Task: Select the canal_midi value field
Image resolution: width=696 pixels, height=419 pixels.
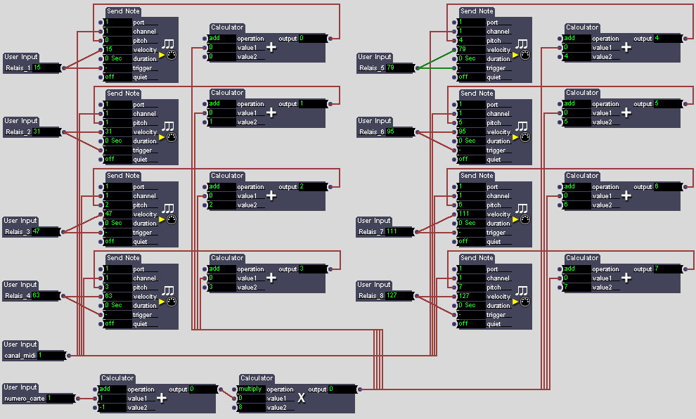Action: click(51, 356)
